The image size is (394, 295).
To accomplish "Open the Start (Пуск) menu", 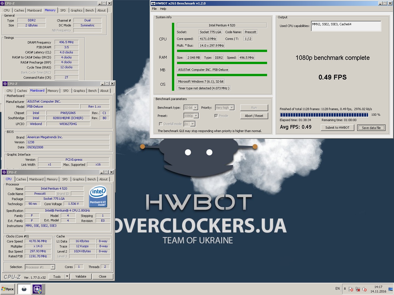I will click(x=8, y=289).
